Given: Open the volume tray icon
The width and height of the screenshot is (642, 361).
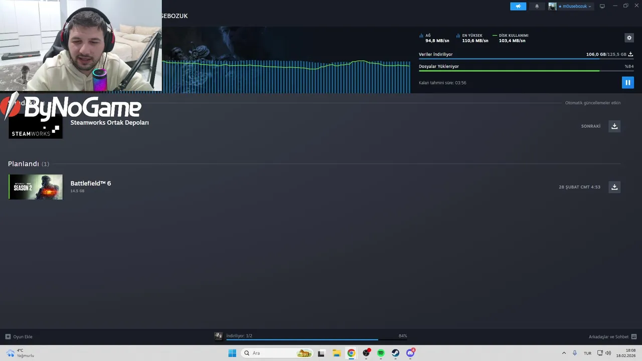Looking at the screenshot, I should (608, 353).
